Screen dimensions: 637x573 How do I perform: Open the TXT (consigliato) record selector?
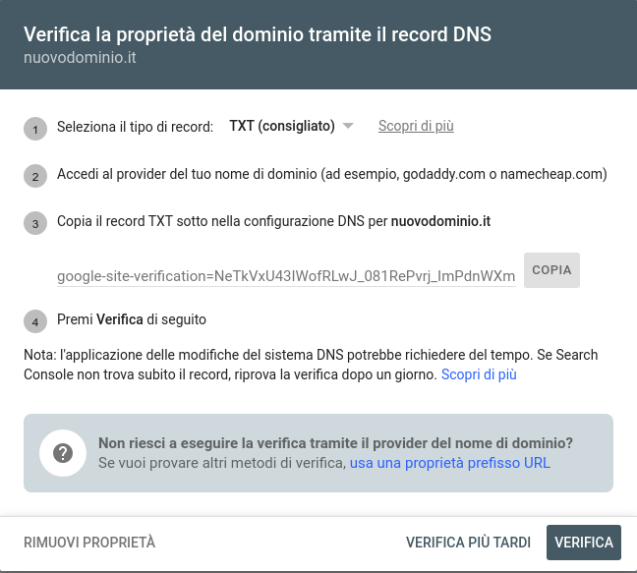click(x=282, y=126)
